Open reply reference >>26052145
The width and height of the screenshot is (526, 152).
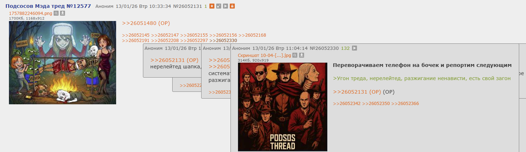pyautogui.click(x=136, y=35)
